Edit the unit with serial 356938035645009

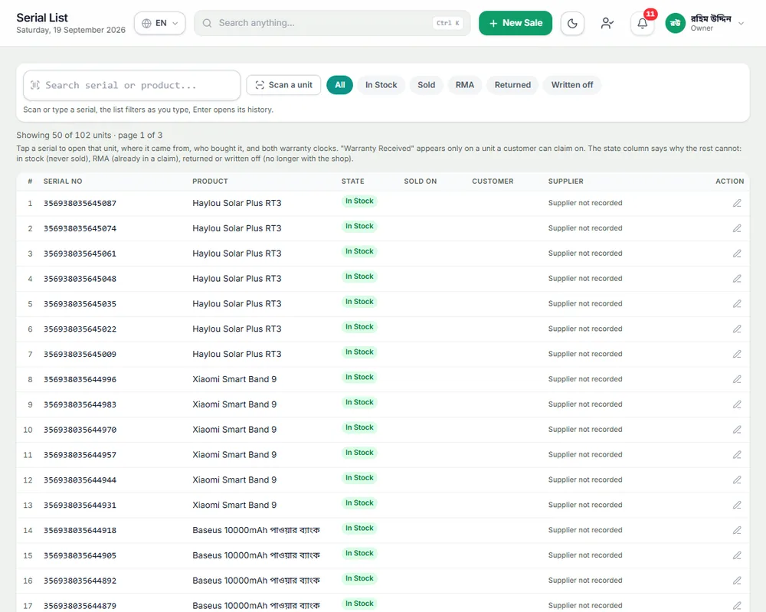737,354
